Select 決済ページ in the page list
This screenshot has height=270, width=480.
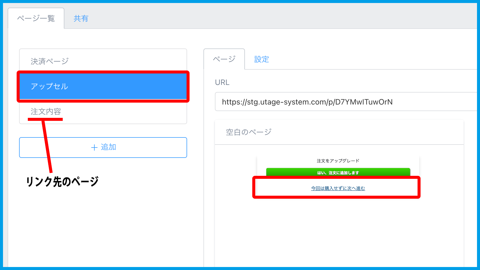[x=49, y=61]
